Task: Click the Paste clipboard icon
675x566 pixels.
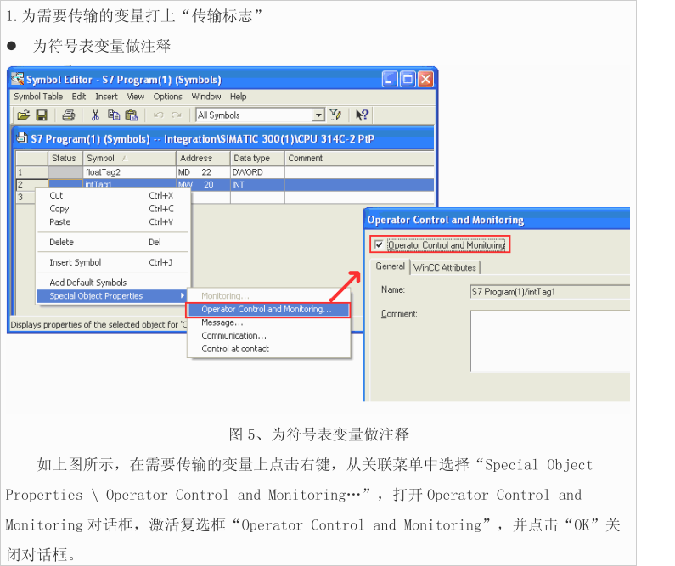Action: (132, 115)
